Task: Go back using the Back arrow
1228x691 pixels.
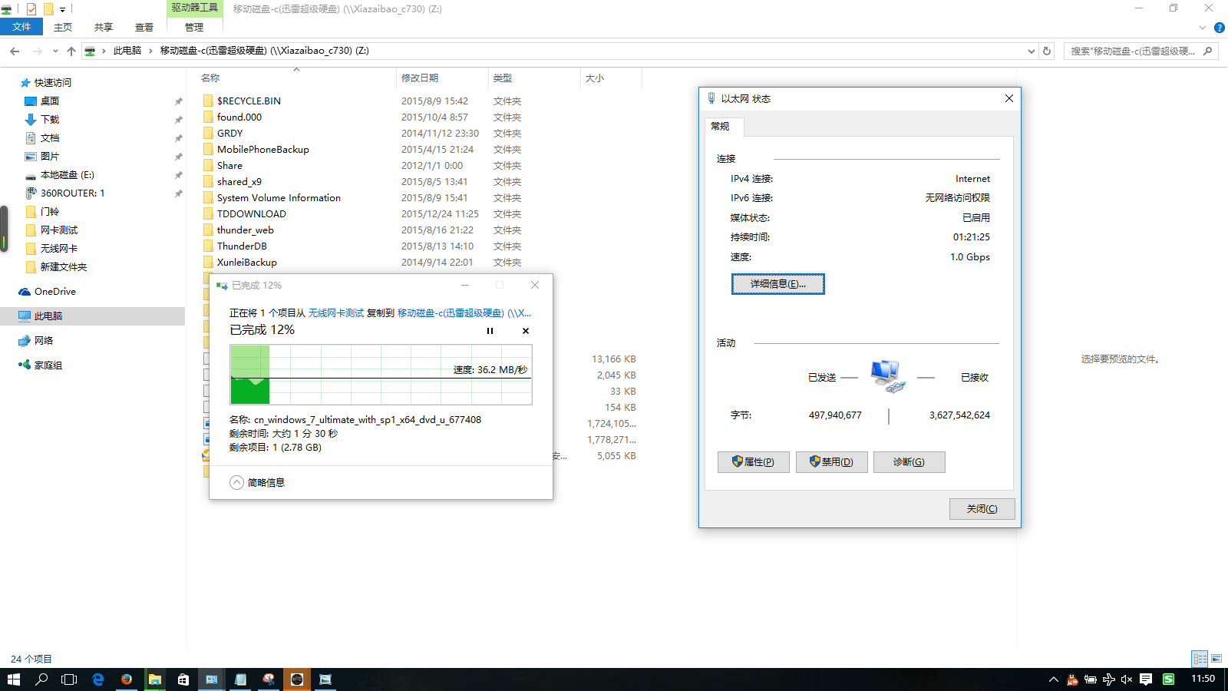Action: [15, 51]
